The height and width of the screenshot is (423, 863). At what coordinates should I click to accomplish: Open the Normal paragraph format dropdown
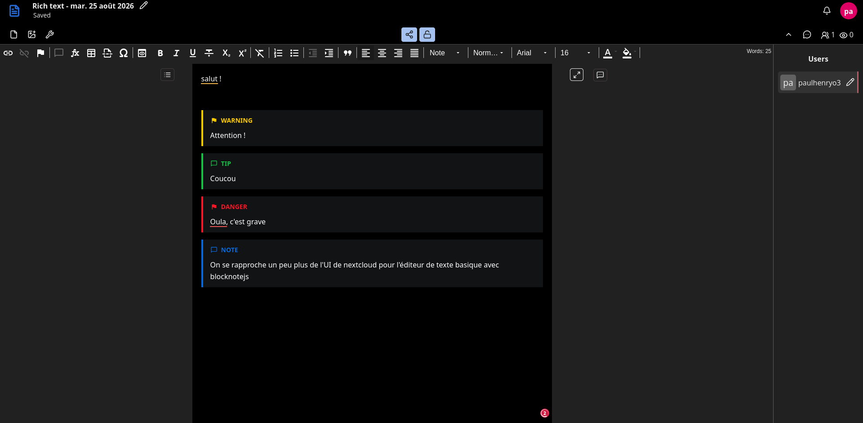click(x=489, y=53)
